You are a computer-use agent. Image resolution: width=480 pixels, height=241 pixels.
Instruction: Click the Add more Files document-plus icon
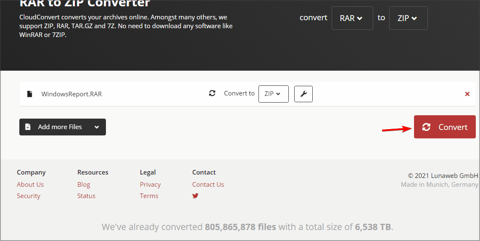tap(28, 127)
